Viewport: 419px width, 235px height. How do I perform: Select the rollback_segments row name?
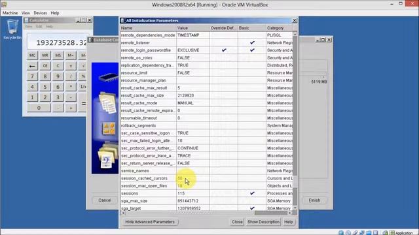pos(138,125)
